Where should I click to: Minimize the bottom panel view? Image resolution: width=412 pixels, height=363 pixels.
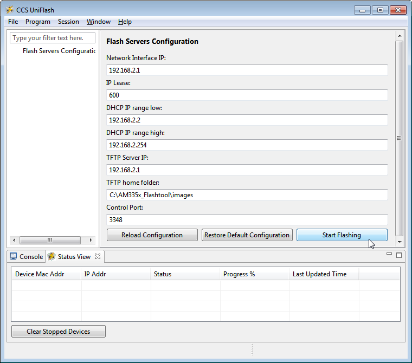pyautogui.click(x=388, y=254)
